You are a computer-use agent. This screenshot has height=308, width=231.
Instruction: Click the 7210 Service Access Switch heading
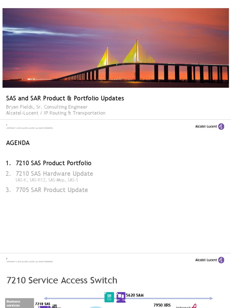point(62,280)
